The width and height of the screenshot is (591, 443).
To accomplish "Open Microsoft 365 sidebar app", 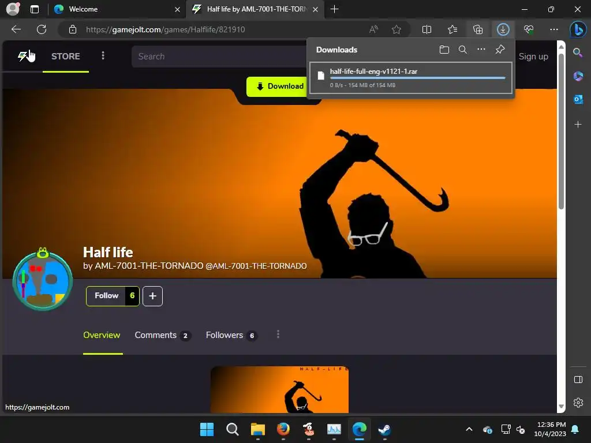I will click(x=578, y=76).
